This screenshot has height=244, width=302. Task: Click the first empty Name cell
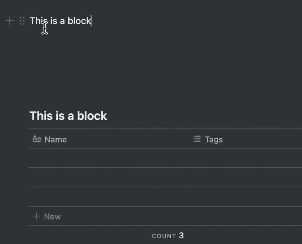[x=106, y=158]
